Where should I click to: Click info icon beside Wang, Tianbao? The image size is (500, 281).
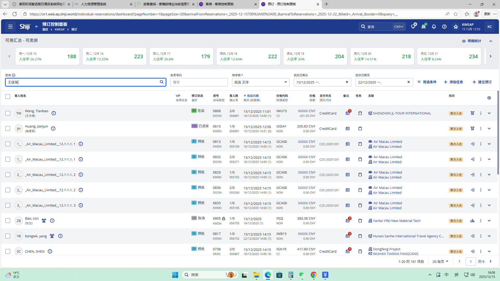click(x=54, y=113)
